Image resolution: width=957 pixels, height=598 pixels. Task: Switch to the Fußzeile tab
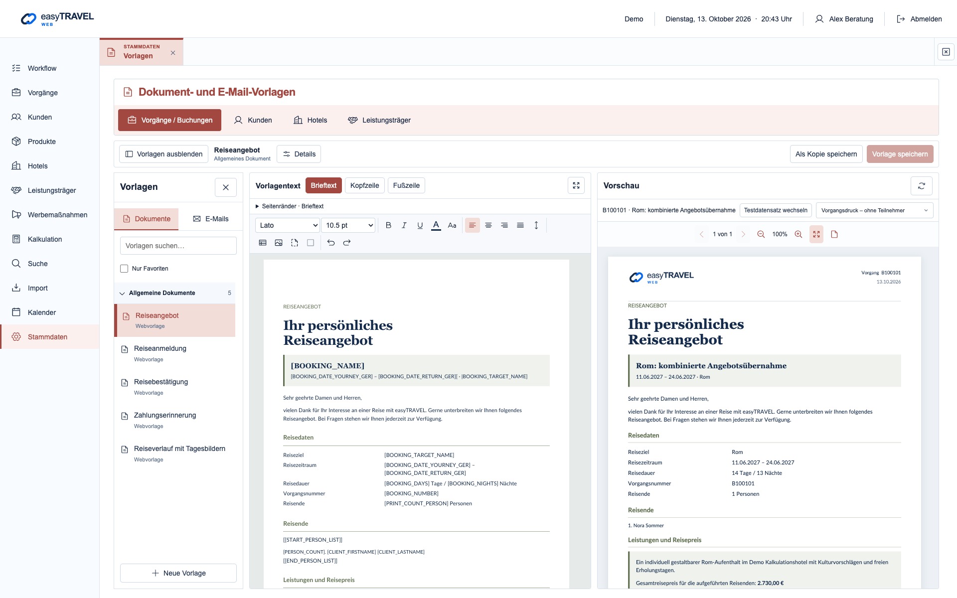point(406,185)
